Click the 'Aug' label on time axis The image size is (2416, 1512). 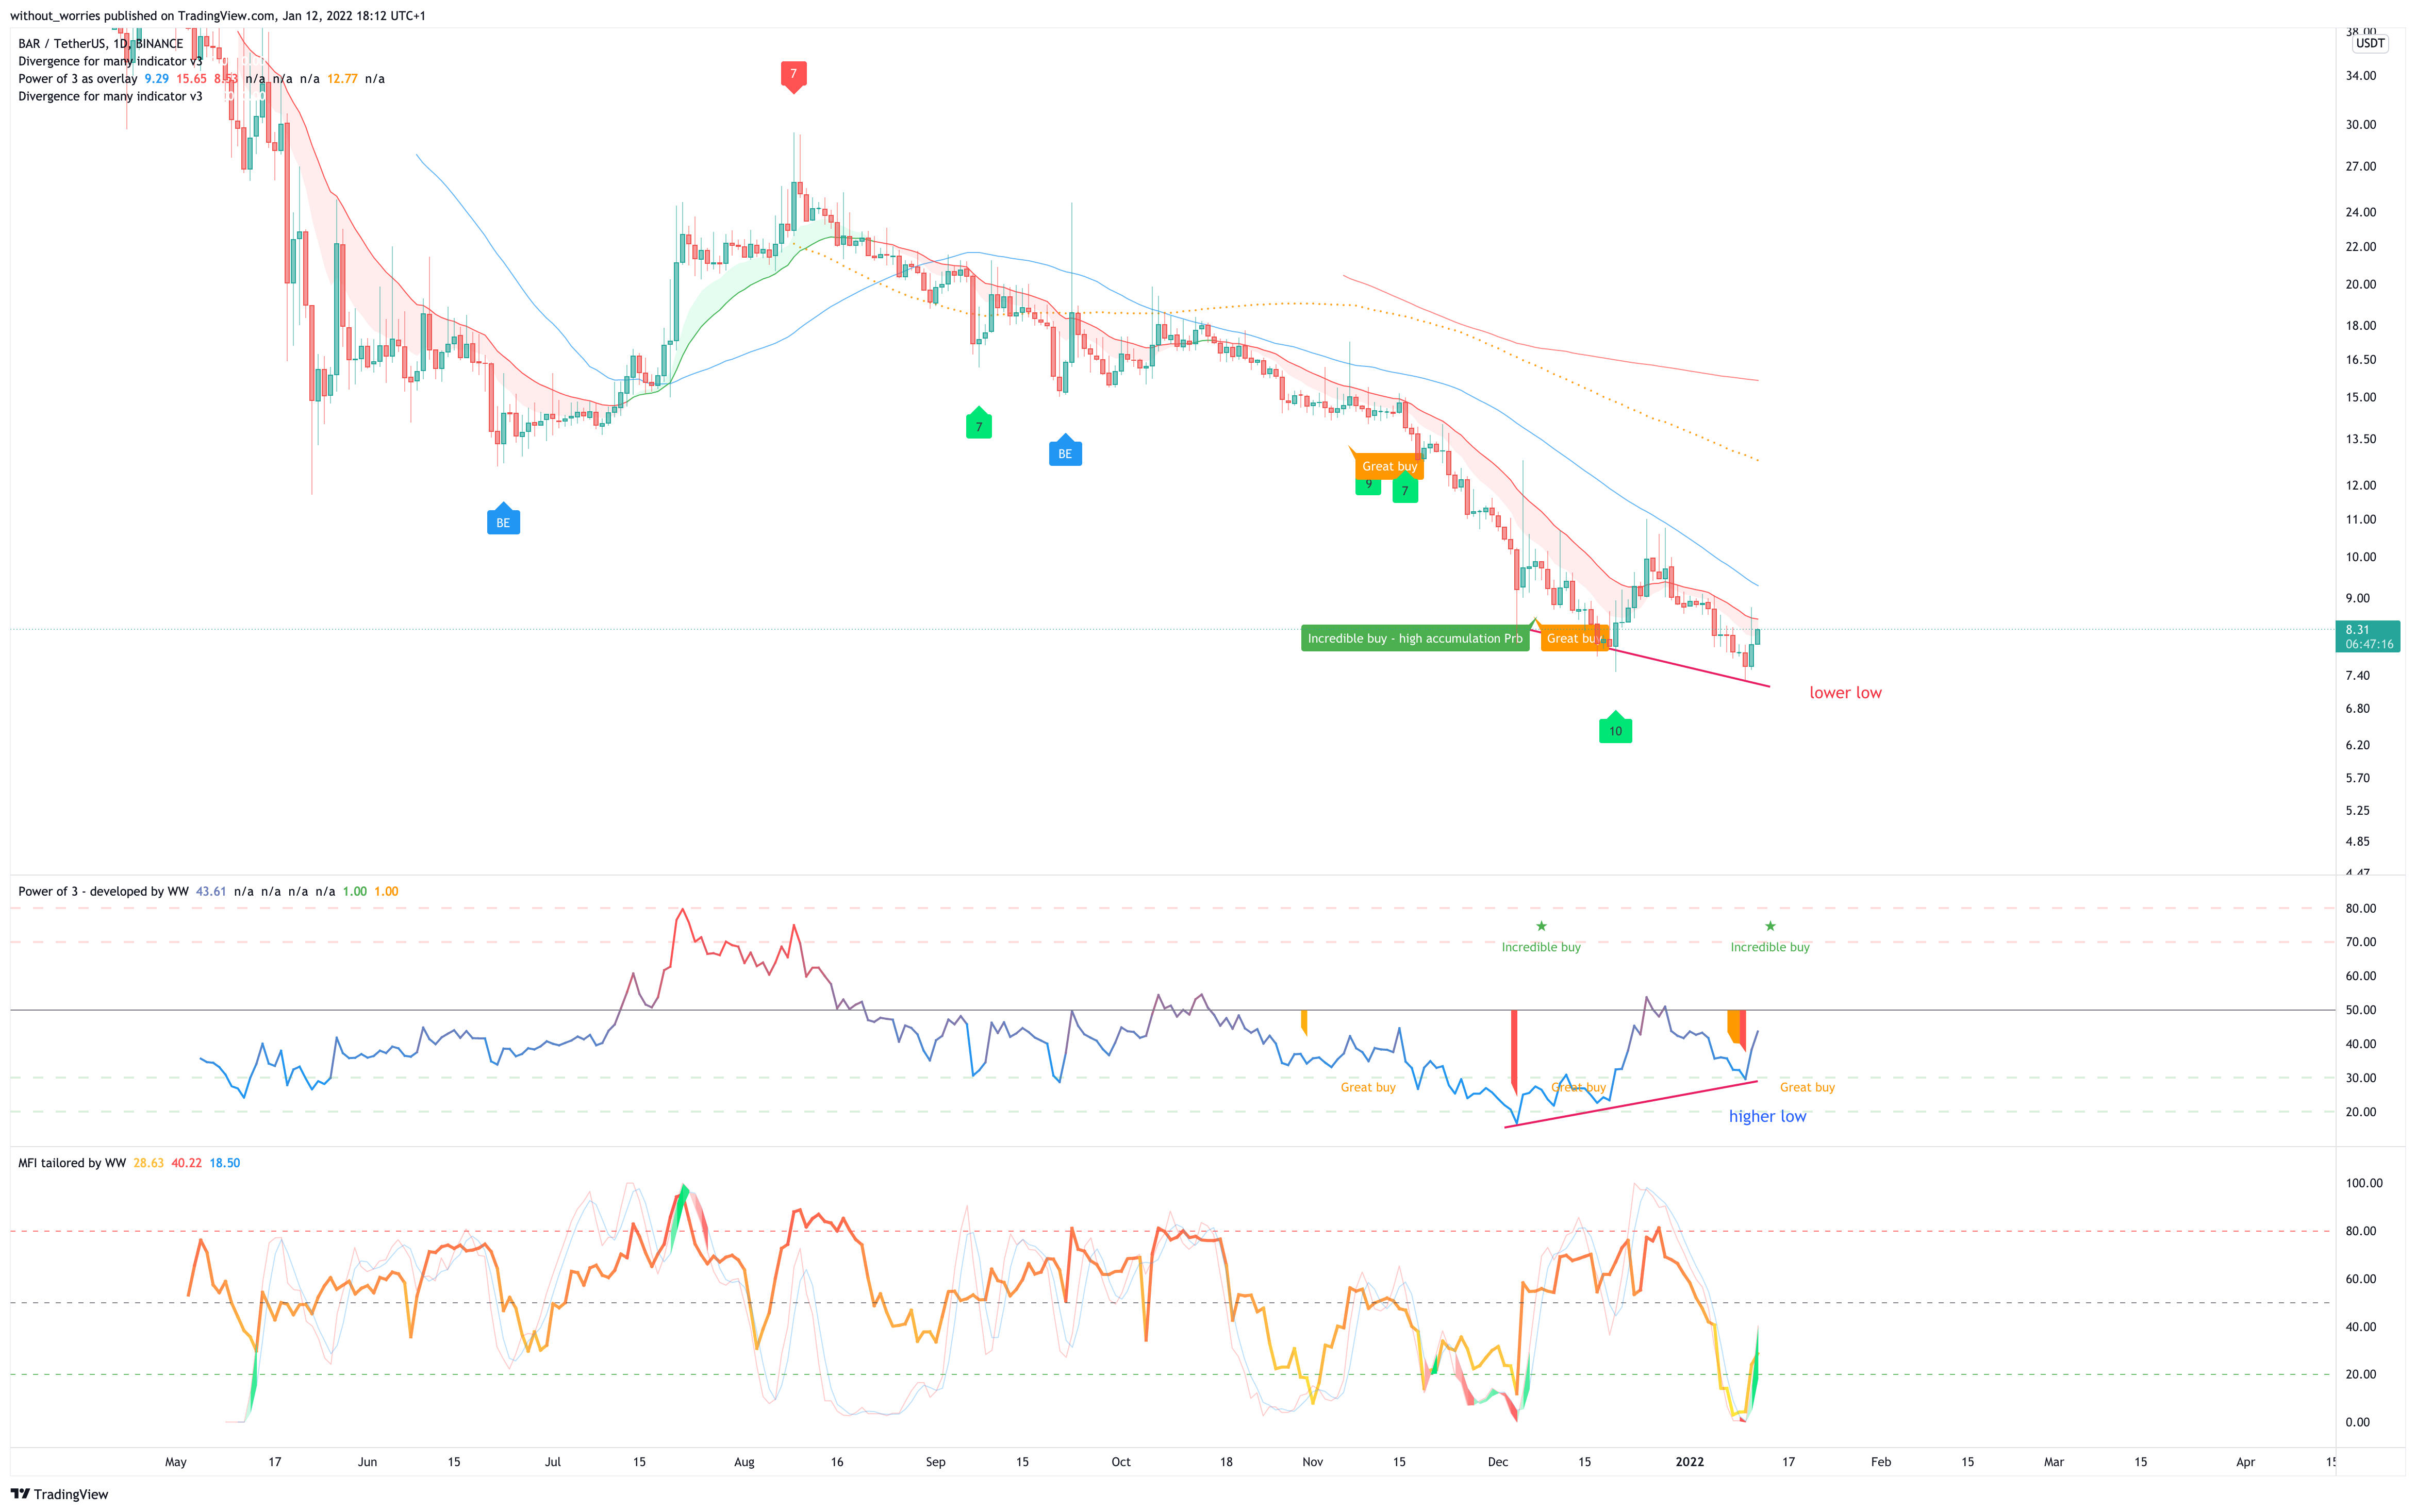click(x=744, y=1462)
